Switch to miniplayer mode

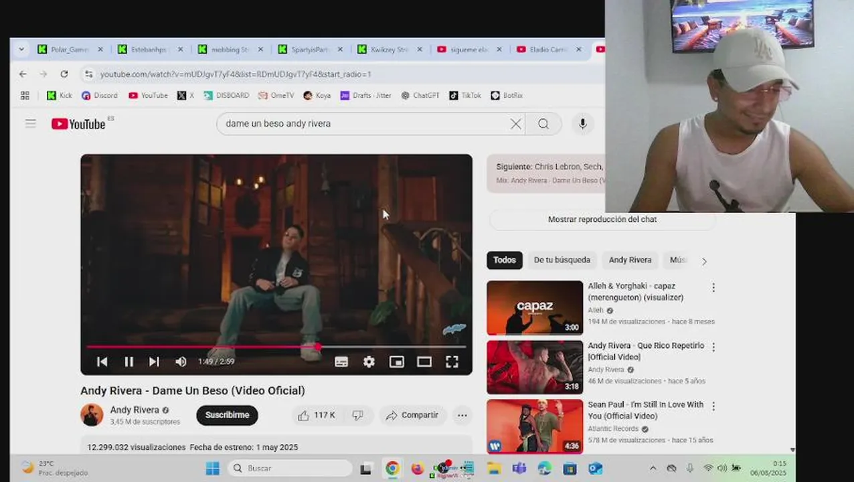(396, 361)
